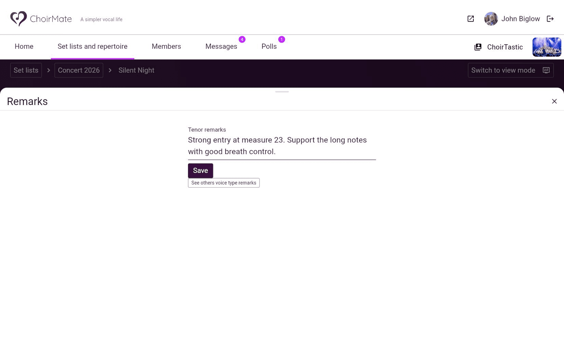Click the Remarks panel drag handle
This screenshot has width=564, height=341.
(282, 92)
